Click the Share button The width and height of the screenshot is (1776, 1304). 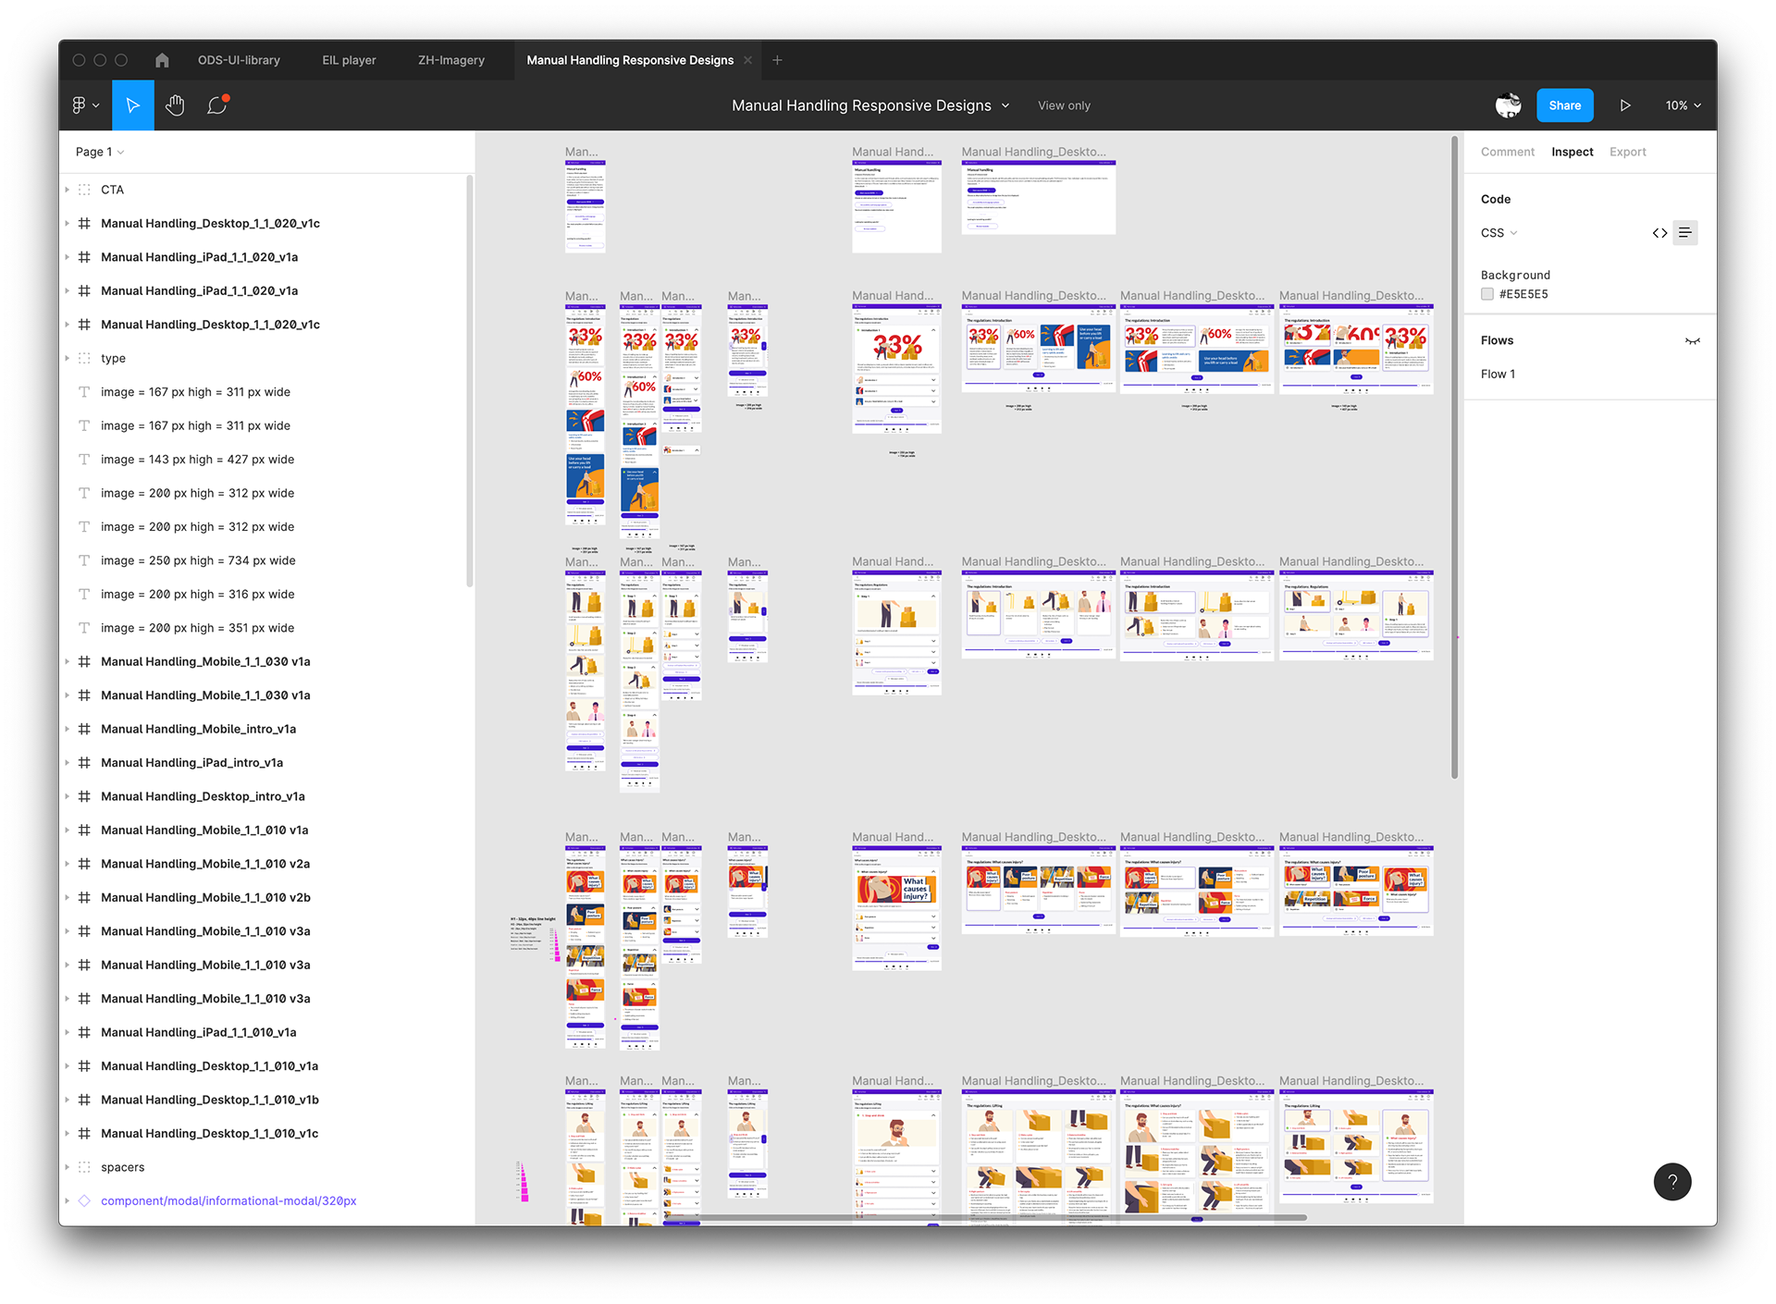[1564, 105]
